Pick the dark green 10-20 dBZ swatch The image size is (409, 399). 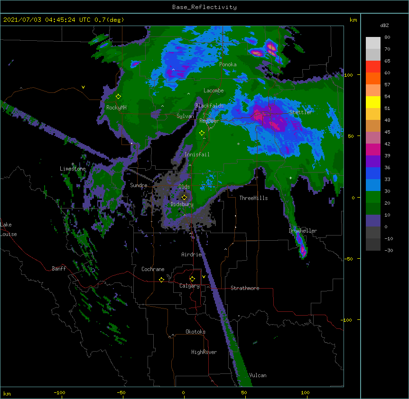click(373, 209)
